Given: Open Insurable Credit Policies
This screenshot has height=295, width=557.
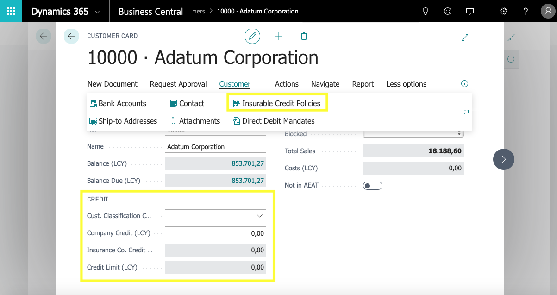Looking at the screenshot, I should coord(276,103).
